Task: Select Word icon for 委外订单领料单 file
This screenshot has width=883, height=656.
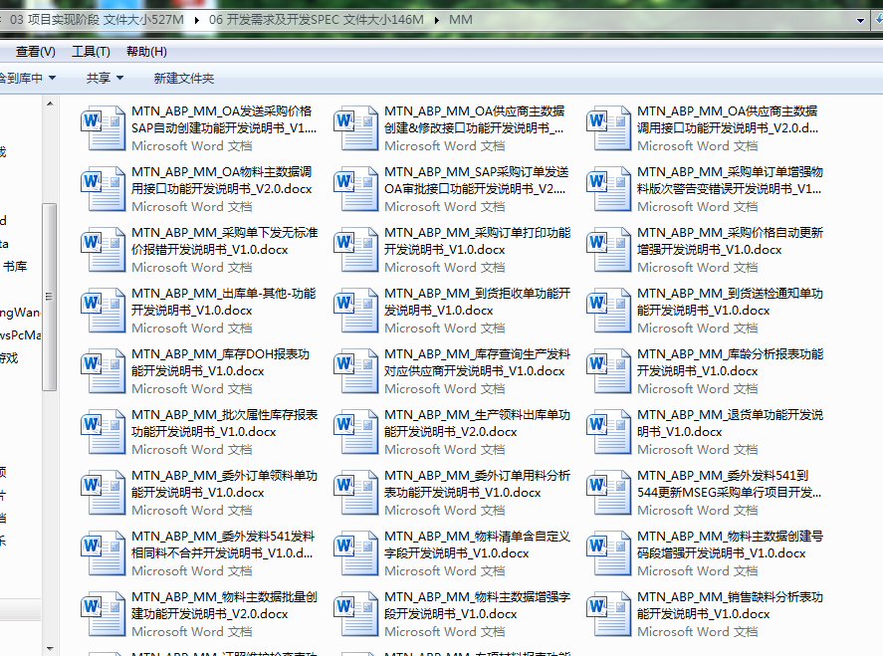Action: (103, 493)
